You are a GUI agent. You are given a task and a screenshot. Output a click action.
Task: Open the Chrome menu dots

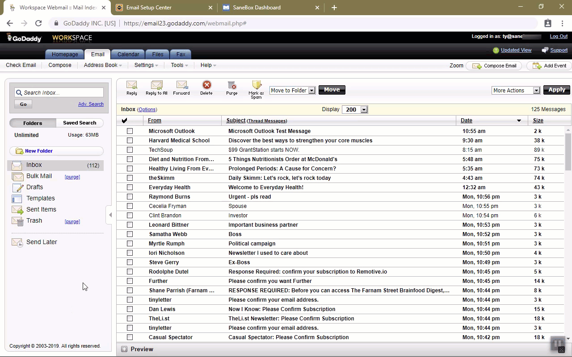562,23
